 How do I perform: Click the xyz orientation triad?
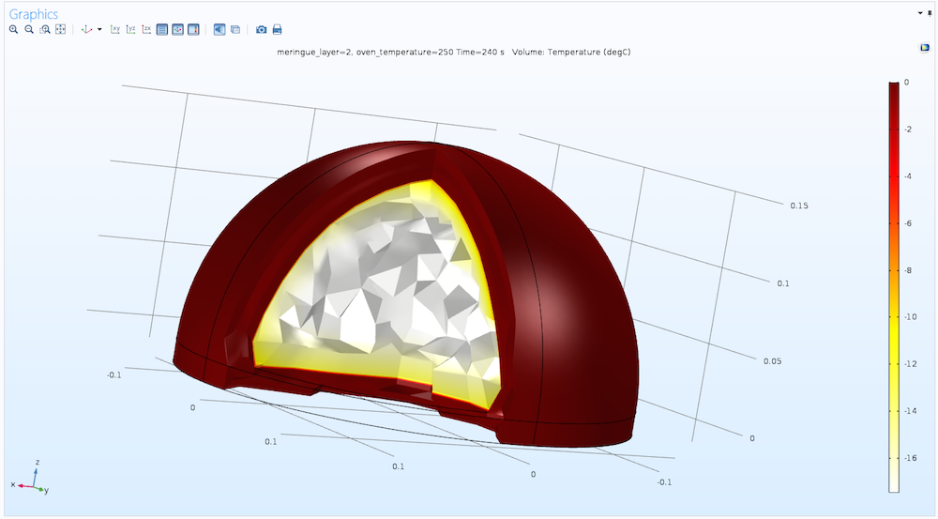coord(31,477)
